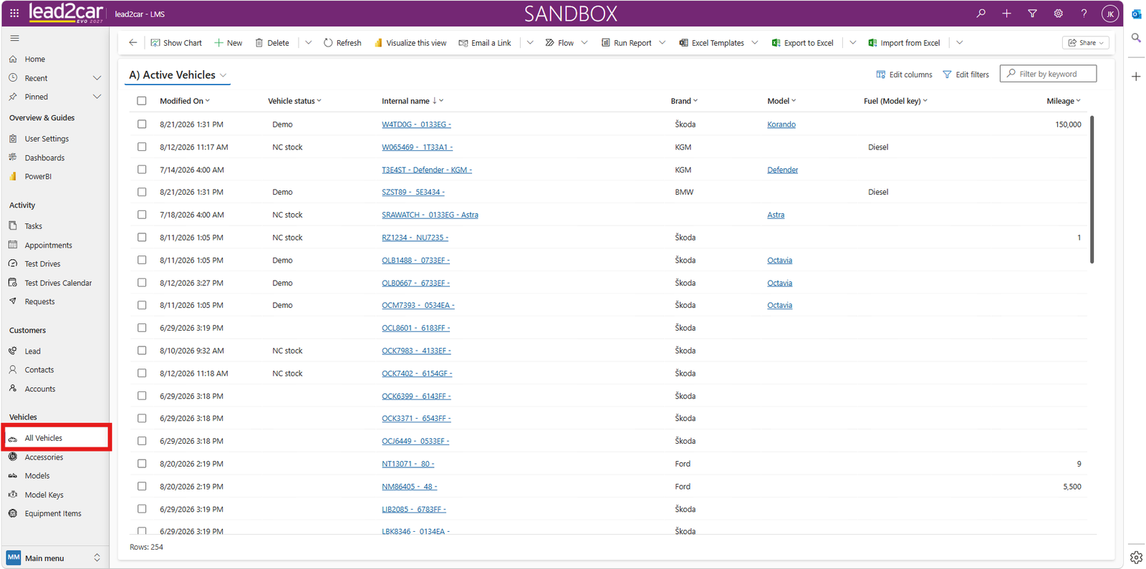Expand the Pinned section chevron
This screenshot has width=1146, height=569.
[x=97, y=97]
